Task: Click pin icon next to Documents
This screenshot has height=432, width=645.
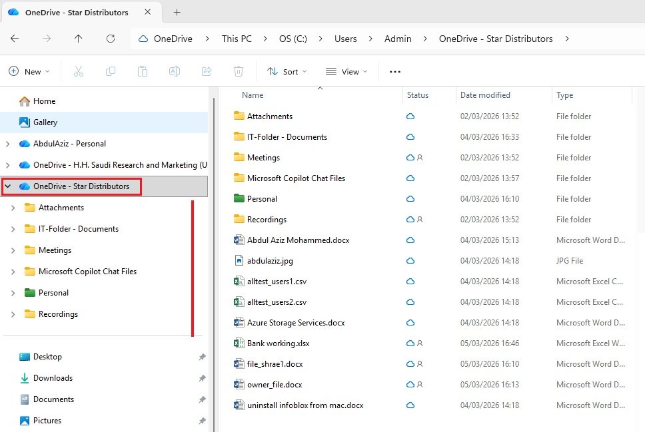Action: [x=202, y=399]
